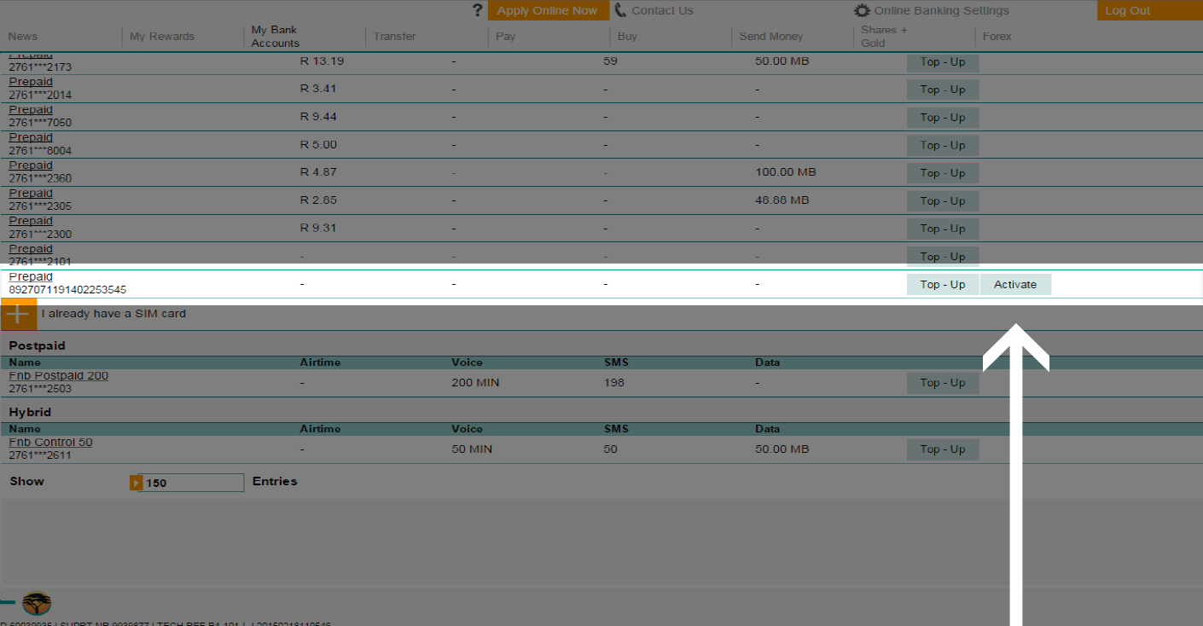Top up prepaid number 2761***8004

pos(943,146)
